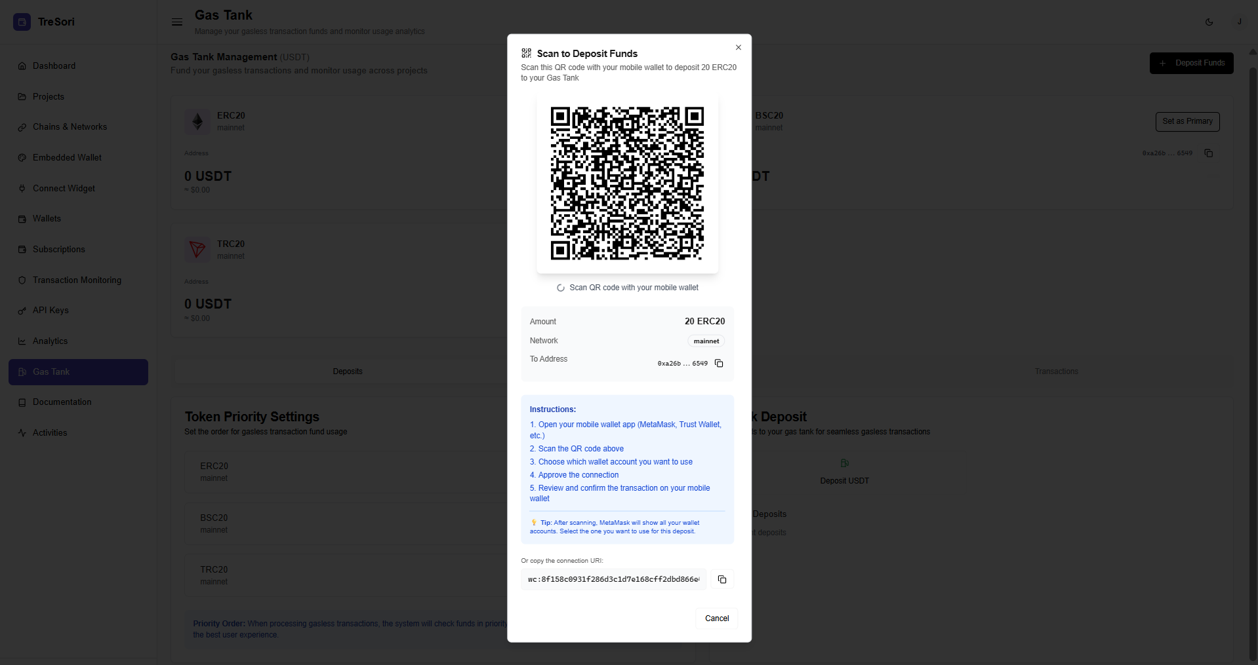
Task: Copy the To Address in the modal
Action: (x=719, y=364)
